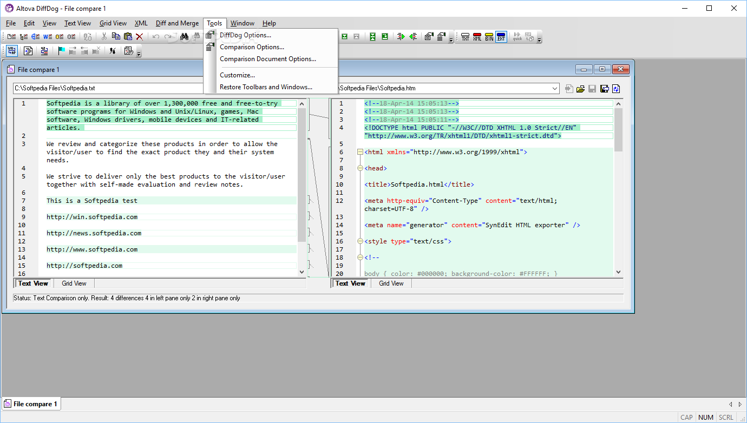Click the Status text comparison result bar
747x423 pixels.
(x=318, y=298)
